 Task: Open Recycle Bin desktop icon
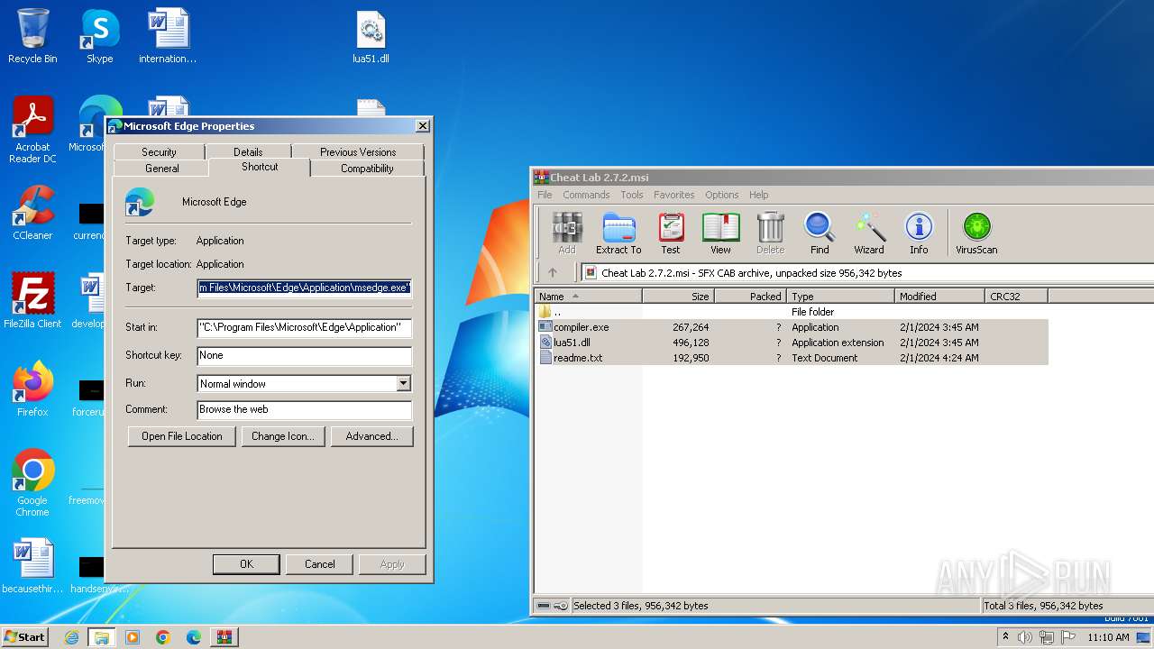[x=32, y=36]
